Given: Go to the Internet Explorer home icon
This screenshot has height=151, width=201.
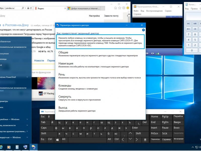Looking at the screenshot, I should click(x=116, y=8).
